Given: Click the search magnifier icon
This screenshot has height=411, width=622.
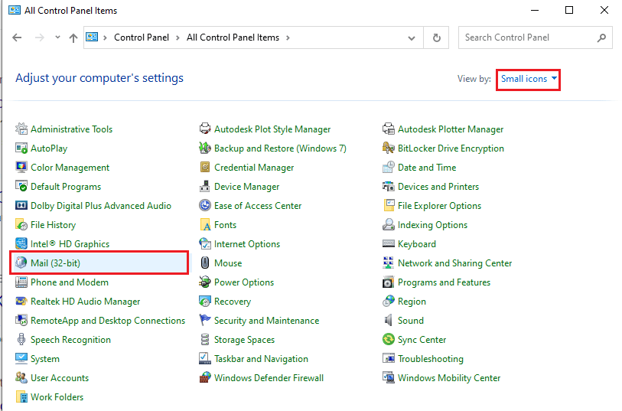Looking at the screenshot, I should click(601, 38).
